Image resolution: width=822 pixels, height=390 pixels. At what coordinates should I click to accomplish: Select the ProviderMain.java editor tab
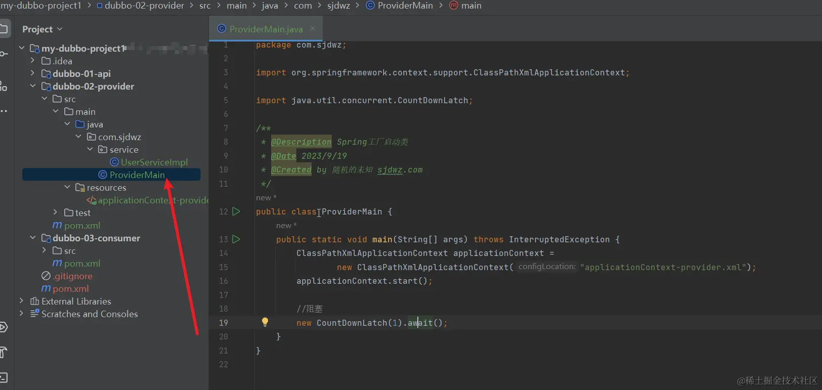pyautogui.click(x=266, y=29)
